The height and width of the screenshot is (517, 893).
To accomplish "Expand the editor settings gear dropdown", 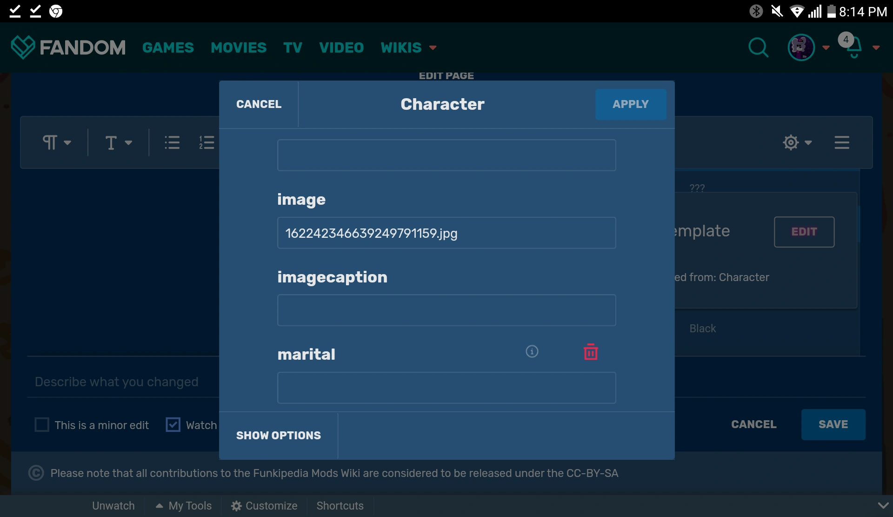I will 796,142.
